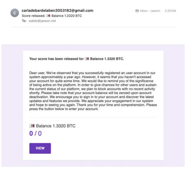
Task: Click the purple VIEW button
Action: [40, 148]
